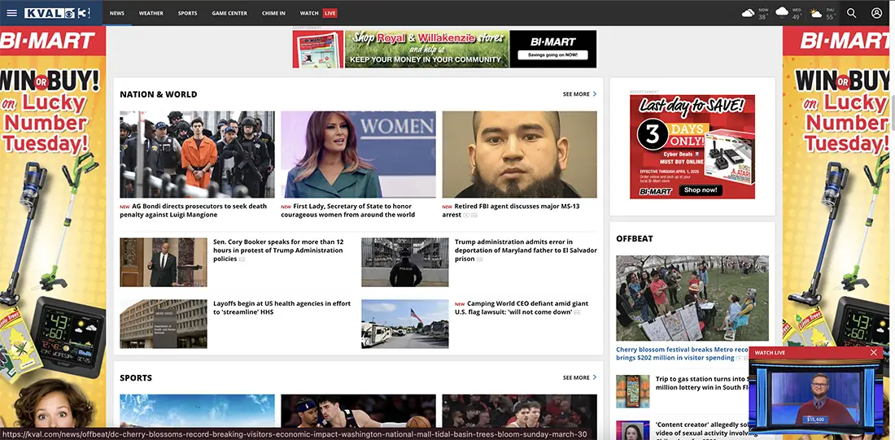
Task: Read AG Bondi Luigi Mangione death penalty story
Action: tap(194, 211)
